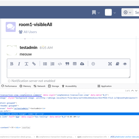Insert a table into the message
The height and width of the screenshot is (139, 139).
point(75,64)
